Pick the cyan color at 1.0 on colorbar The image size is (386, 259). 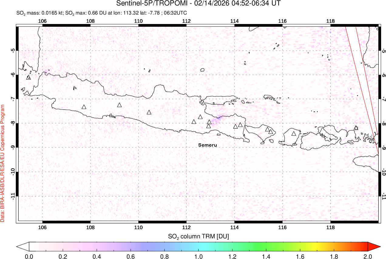pyautogui.click(x=198, y=246)
